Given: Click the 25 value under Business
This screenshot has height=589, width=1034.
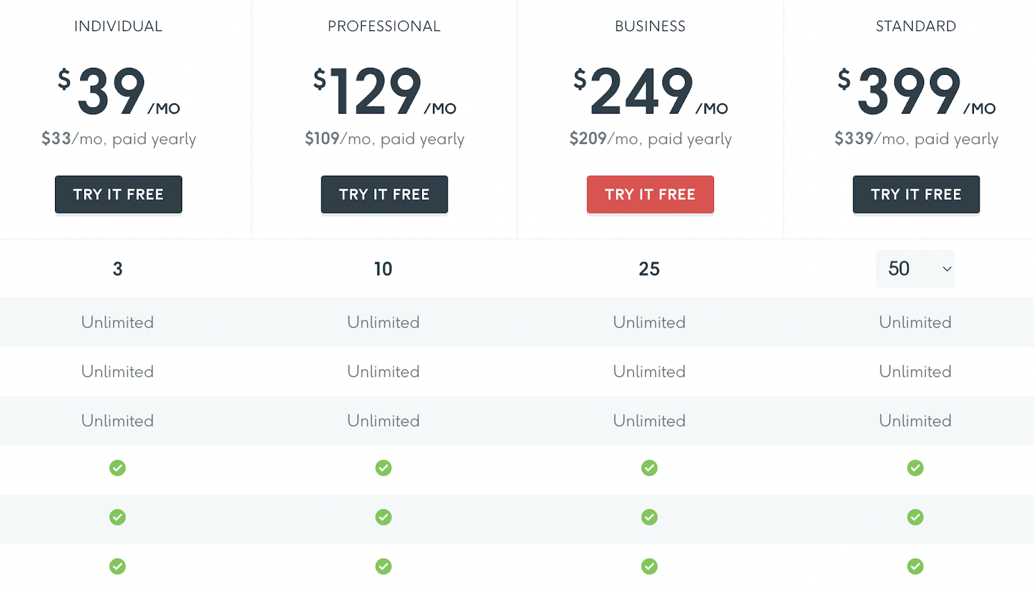Looking at the screenshot, I should pyautogui.click(x=649, y=269).
